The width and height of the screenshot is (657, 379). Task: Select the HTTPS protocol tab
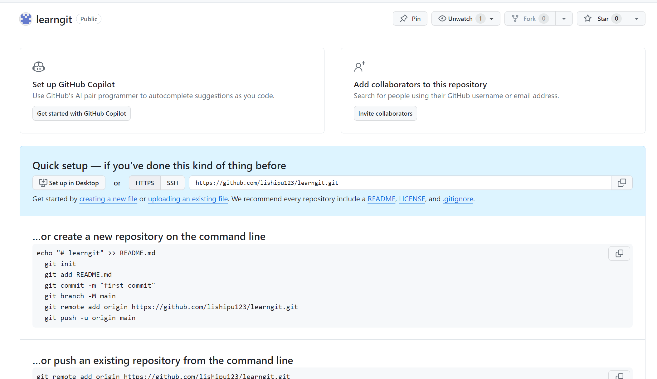pyautogui.click(x=145, y=183)
